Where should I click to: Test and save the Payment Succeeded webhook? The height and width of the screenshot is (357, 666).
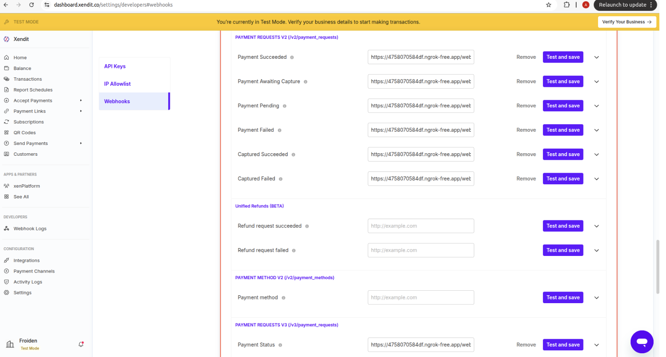pyautogui.click(x=563, y=57)
